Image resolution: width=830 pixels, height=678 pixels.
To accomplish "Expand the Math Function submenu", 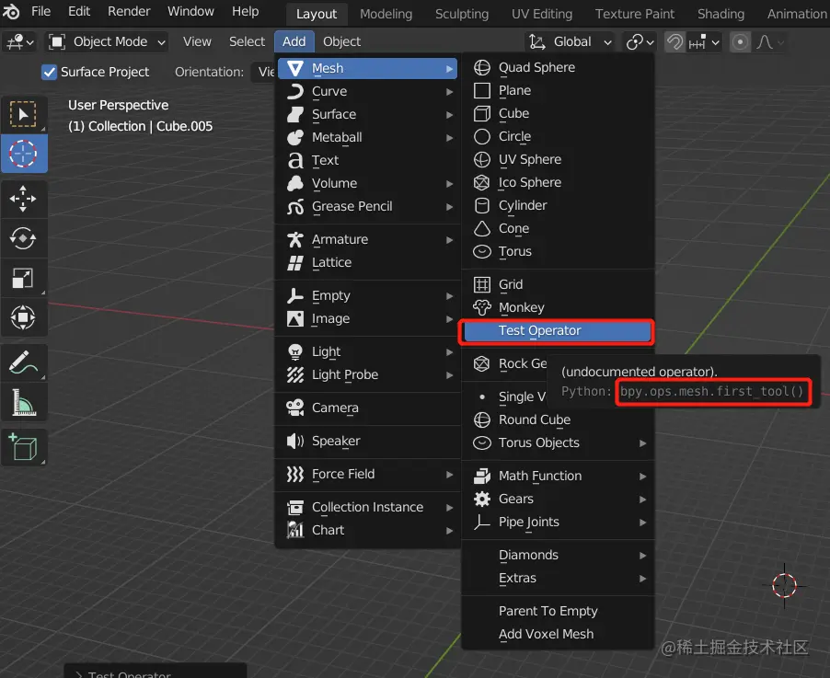I will click(x=558, y=476).
